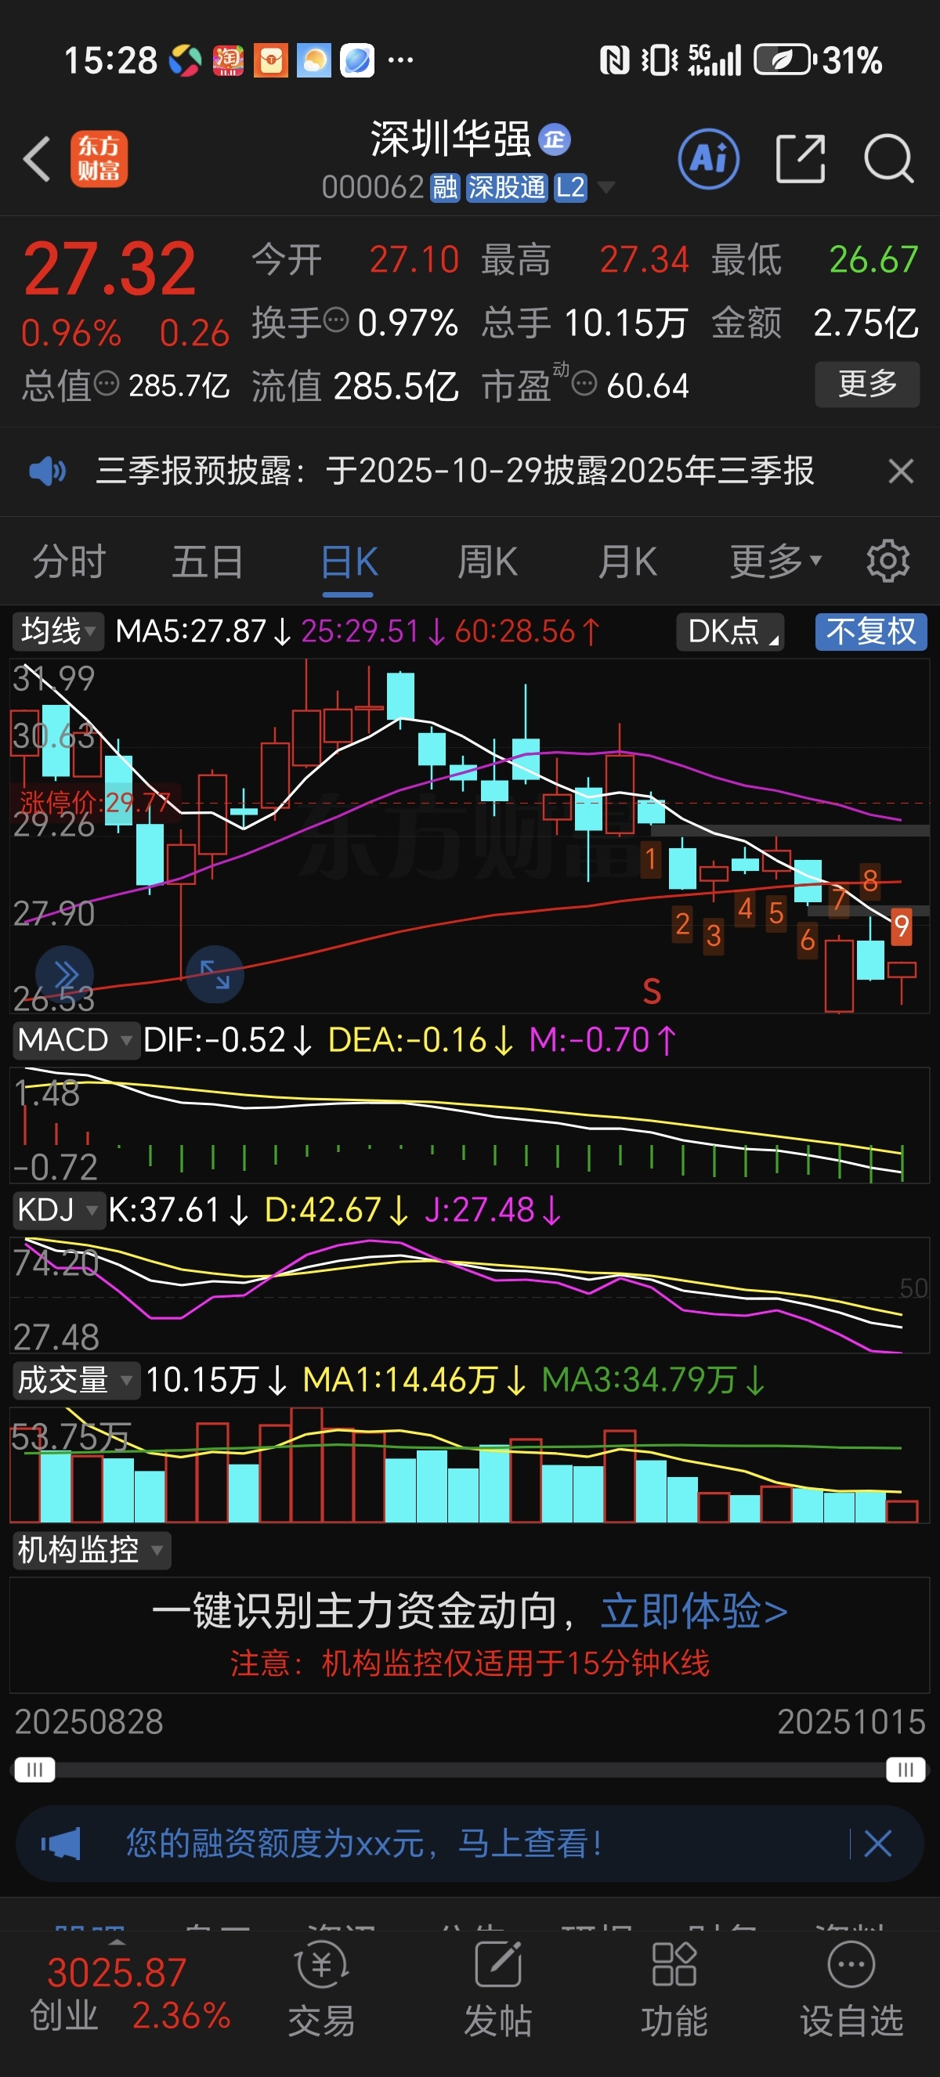Open the 三季报预披露 announcement text
Image resolution: width=940 pixels, height=2077 pixels.
click(454, 471)
